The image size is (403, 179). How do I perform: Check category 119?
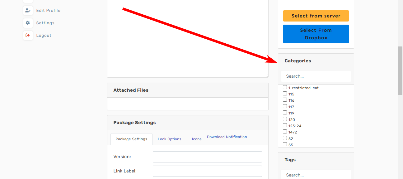tap(285, 113)
